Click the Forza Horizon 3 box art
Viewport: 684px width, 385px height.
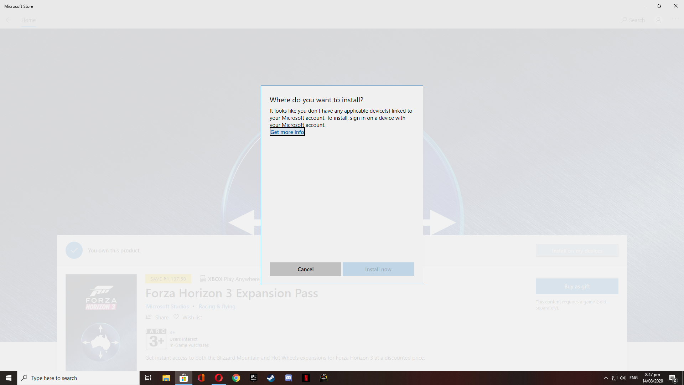[101, 322]
